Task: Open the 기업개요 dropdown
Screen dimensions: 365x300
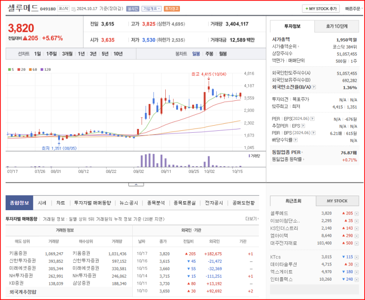Action: [152, 9]
